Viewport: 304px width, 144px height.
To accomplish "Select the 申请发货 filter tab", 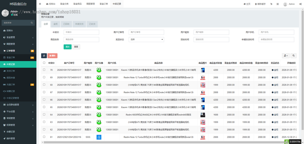I will (x=79, y=24).
